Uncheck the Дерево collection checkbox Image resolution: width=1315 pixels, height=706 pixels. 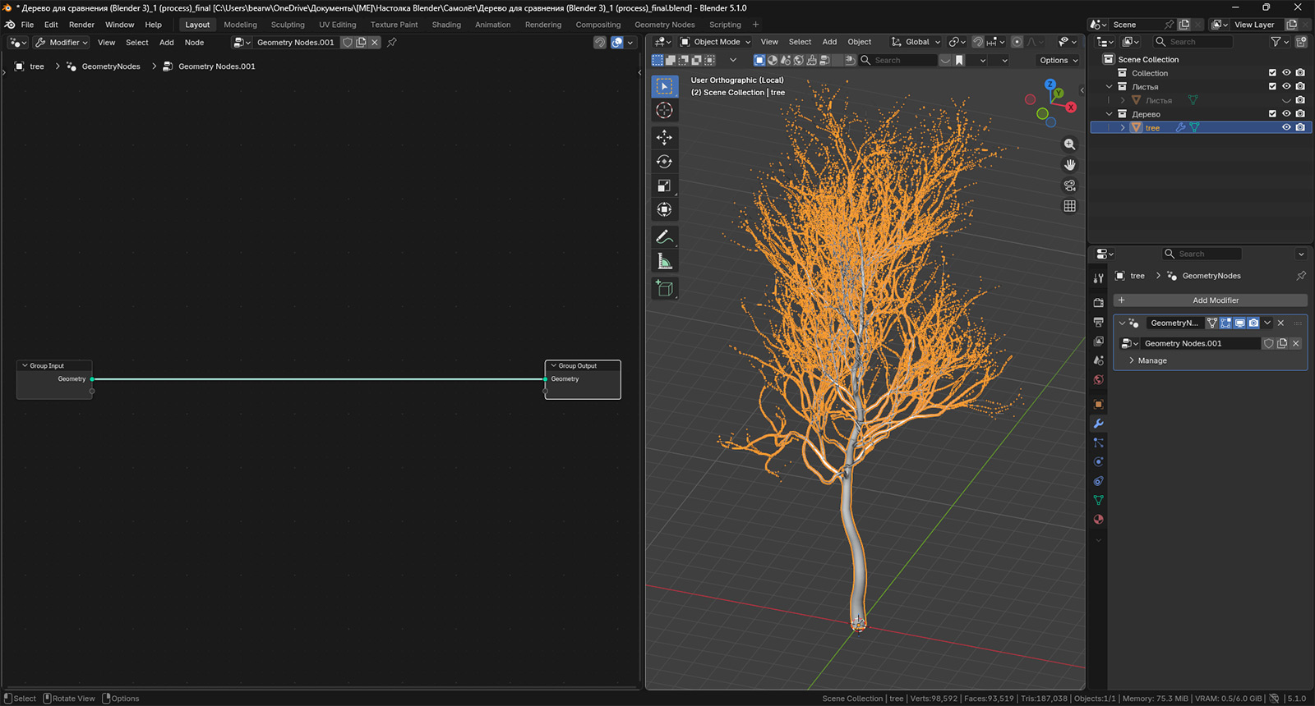pyautogui.click(x=1272, y=114)
